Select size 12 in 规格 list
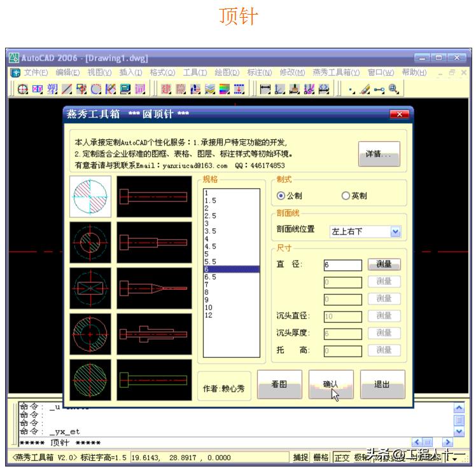Viewport: 476px width, 471px height. tap(232, 315)
